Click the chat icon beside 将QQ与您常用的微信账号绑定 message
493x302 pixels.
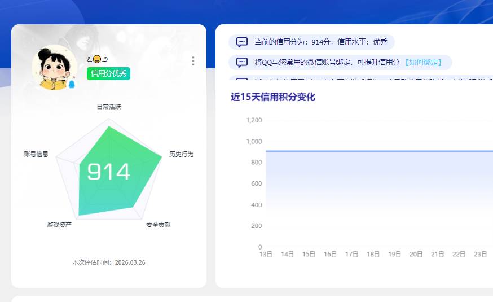coord(242,62)
